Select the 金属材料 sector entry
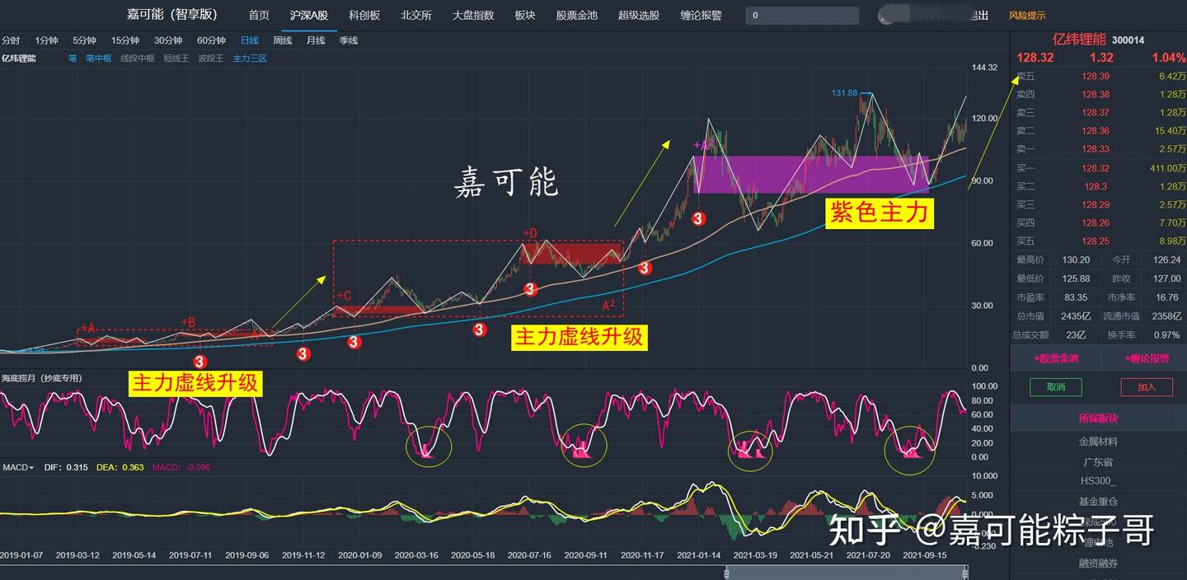This screenshot has width=1187, height=580. point(1099,440)
